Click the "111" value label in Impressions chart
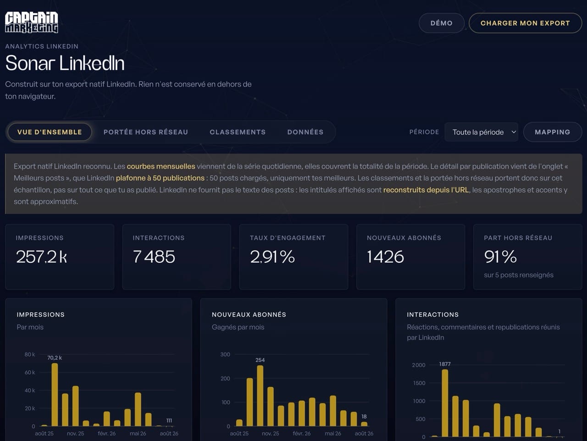Viewport: 587px width, 441px height. (x=169, y=420)
